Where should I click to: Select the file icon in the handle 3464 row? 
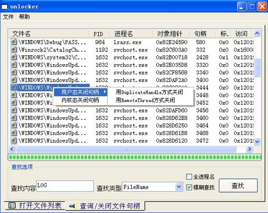click(13, 125)
